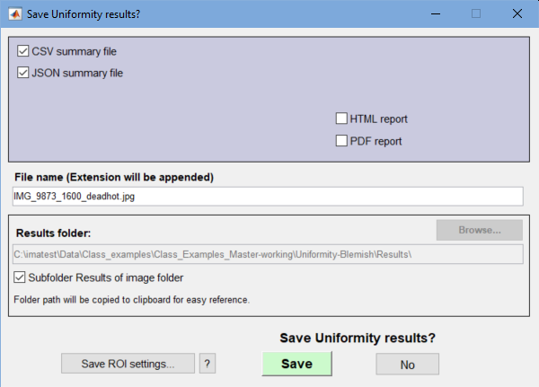This screenshot has width=539, height=387.
Task: Click the disabled maximize window icon
Action: click(476, 13)
